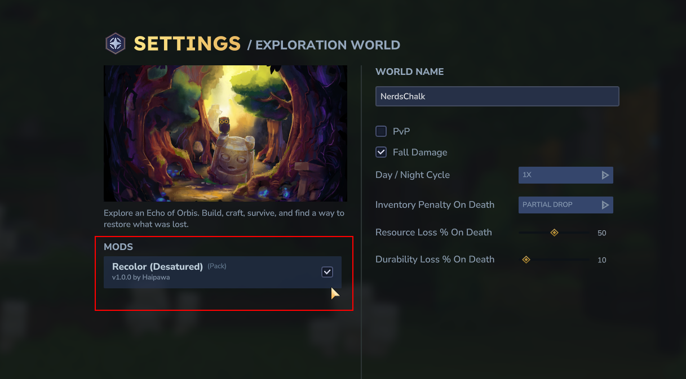Viewport: 686px width, 379px height.
Task: Click the forest world preview image
Action: [225, 133]
